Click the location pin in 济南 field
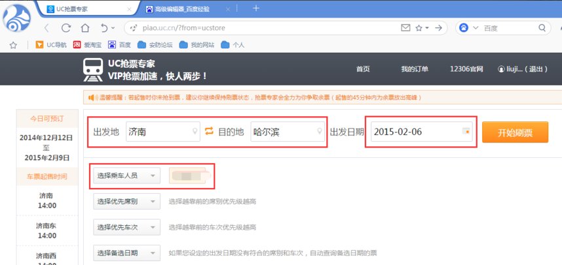The height and width of the screenshot is (265, 562). 195,131
